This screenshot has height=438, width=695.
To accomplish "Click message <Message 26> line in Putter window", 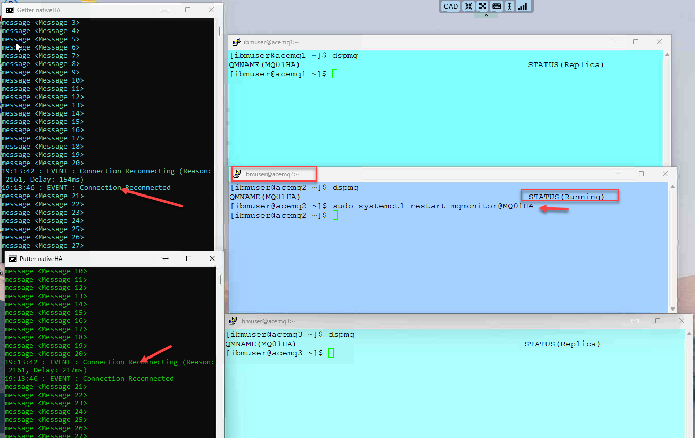I will pos(46,428).
